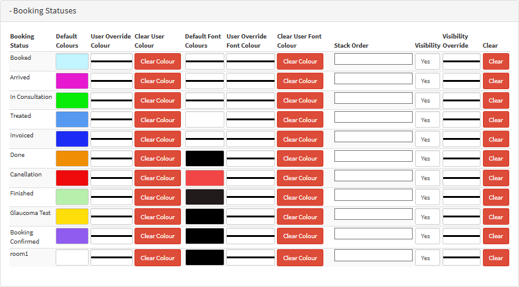Screen dimensions: 519x287
Task: Clear user colour for Booked status
Action: point(158,61)
